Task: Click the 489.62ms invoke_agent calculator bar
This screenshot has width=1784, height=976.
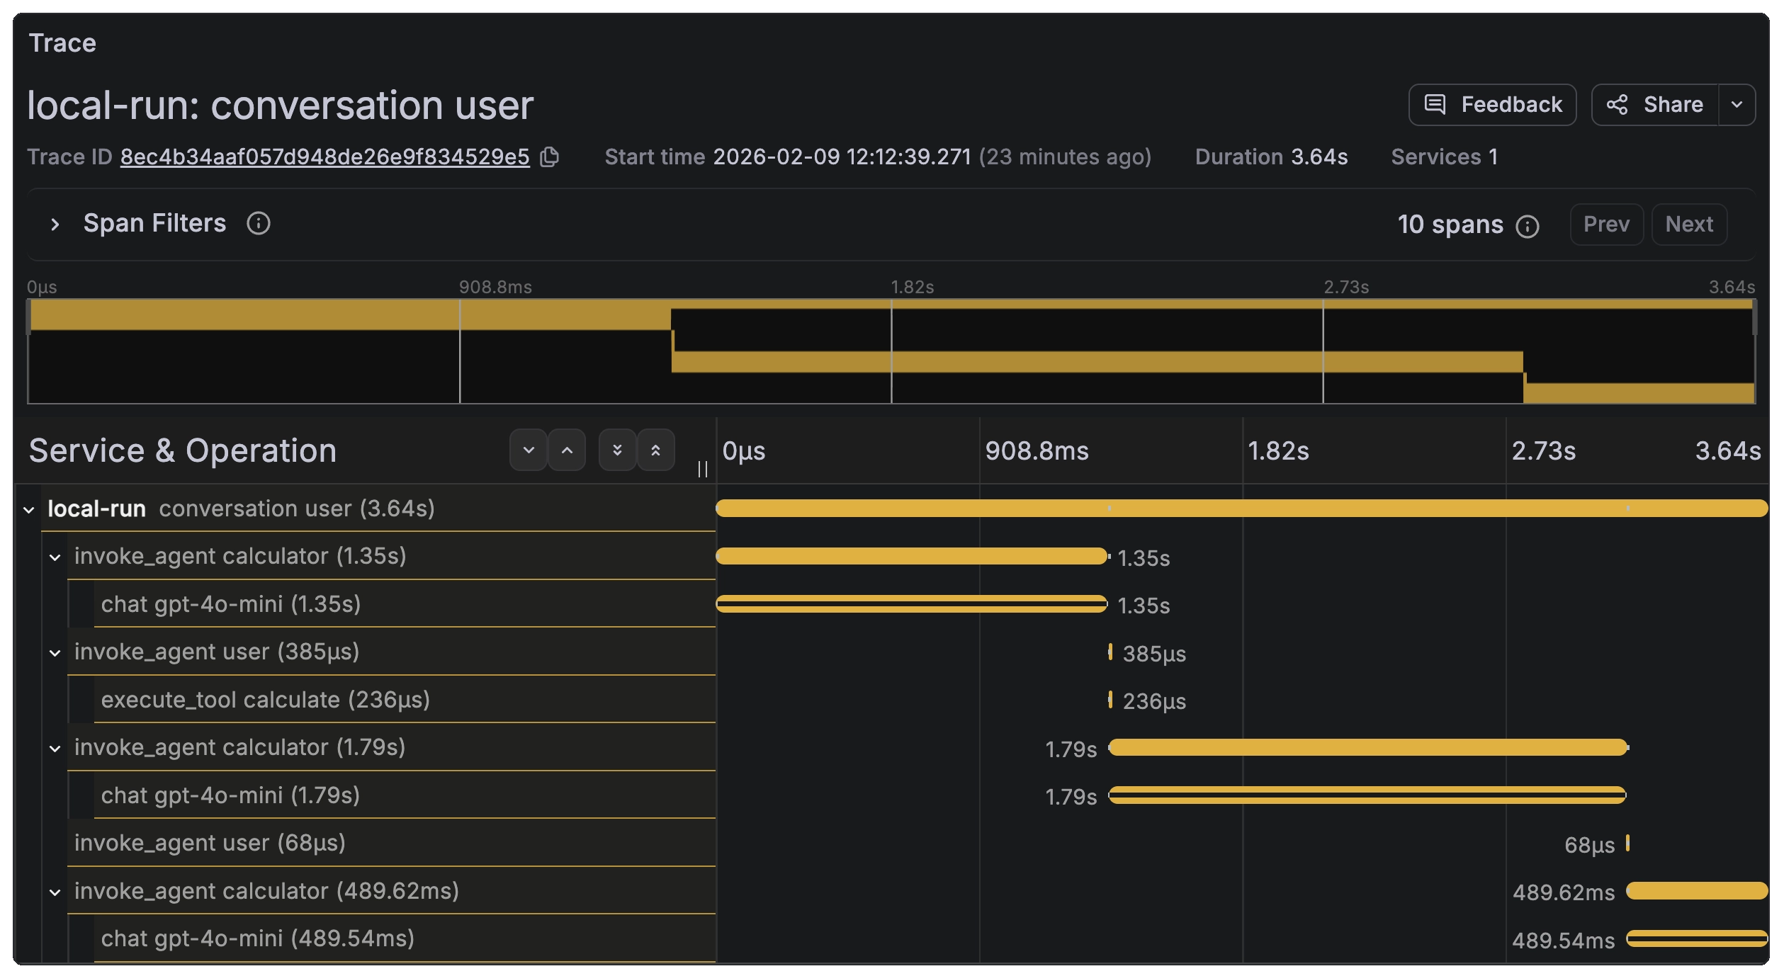Action: pyautogui.click(x=1697, y=891)
